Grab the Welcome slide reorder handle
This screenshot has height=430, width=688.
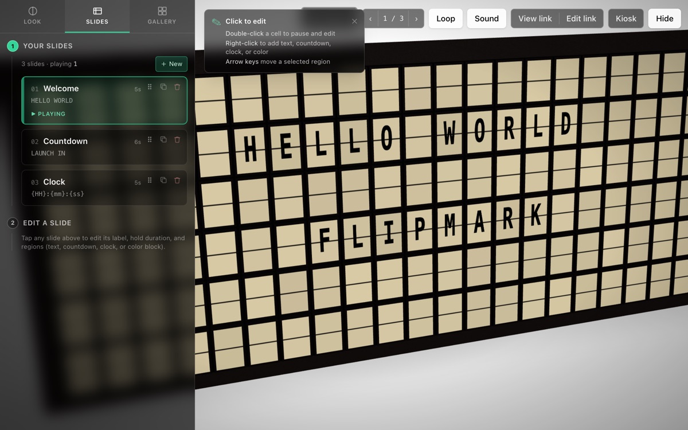(x=150, y=87)
